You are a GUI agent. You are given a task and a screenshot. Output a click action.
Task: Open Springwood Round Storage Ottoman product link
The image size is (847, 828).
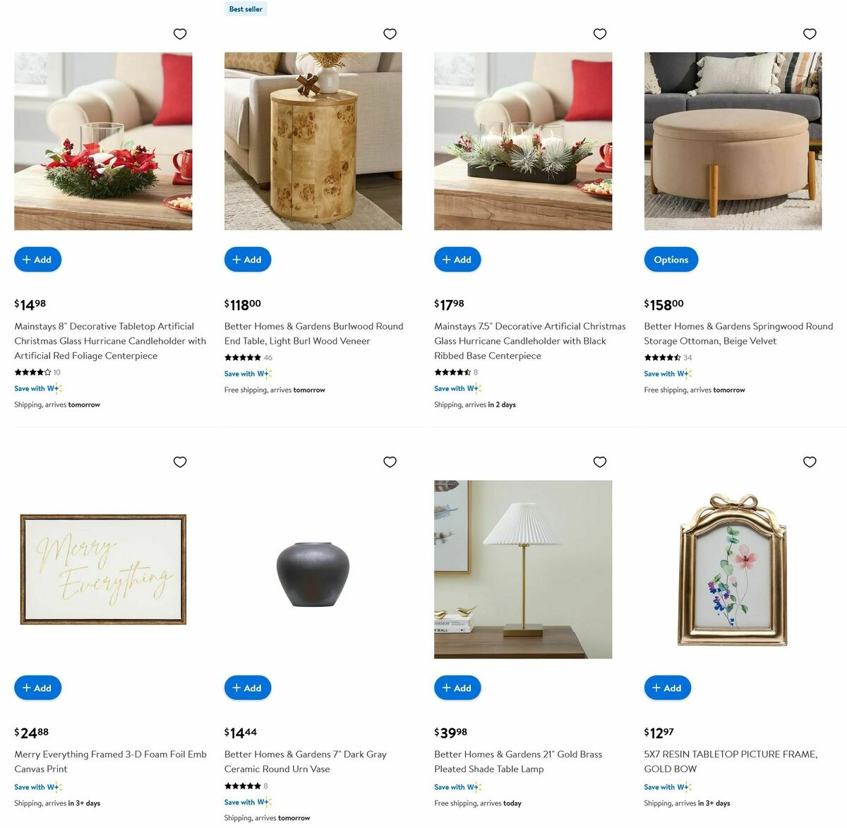pos(738,333)
